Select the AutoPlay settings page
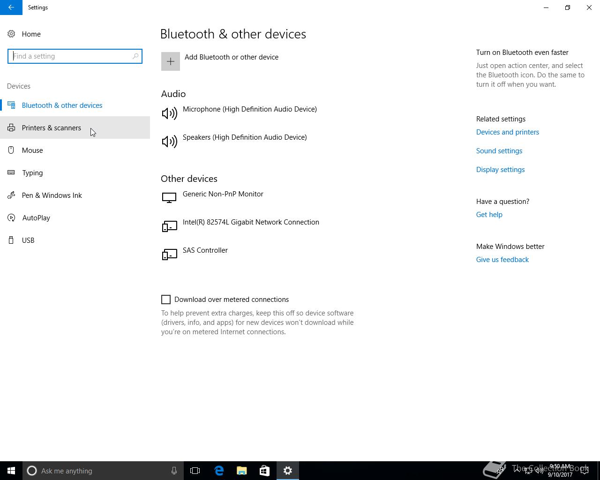The width and height of the screenshot is (600, 480). [75, 218]
